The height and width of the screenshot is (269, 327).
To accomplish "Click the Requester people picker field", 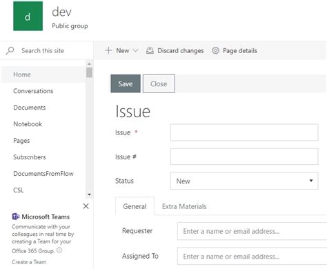I will (252, 231).
